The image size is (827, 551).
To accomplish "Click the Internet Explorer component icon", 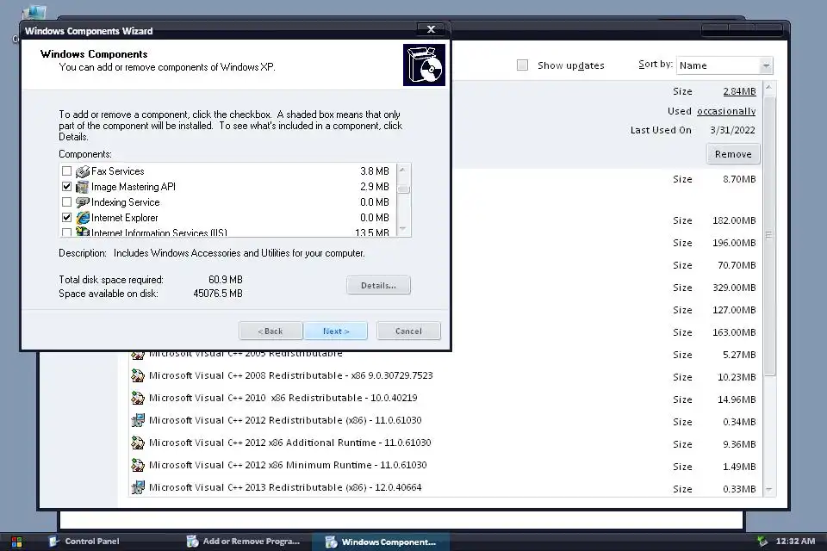I will click(x=83, y=218).
